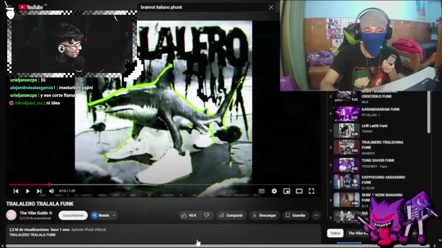Viewport: 442px width, 248px height.
Task: Click the FF VILLAN channel name
Action: pos(369,115)
